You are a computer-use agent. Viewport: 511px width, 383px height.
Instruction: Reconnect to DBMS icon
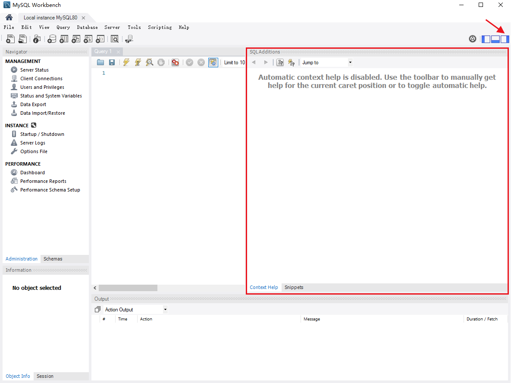point(129,39)
